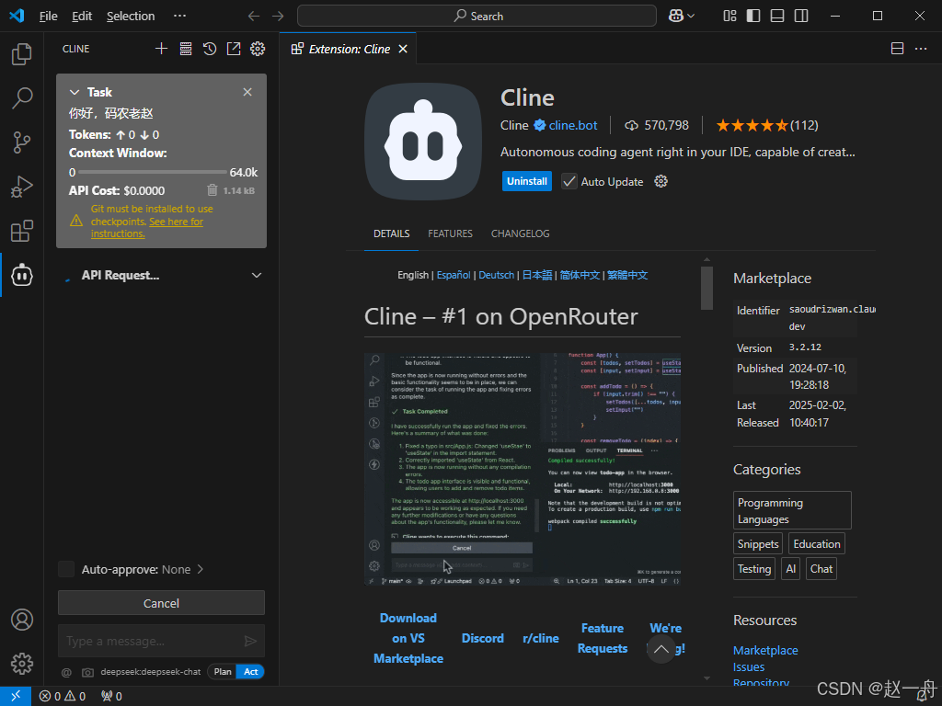
Task: Switch to Act mode
Action: click(x=250, y=672)
